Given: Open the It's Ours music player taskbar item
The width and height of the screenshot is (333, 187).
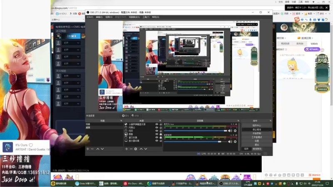Looking at the screenshot, I should (134, 183).
